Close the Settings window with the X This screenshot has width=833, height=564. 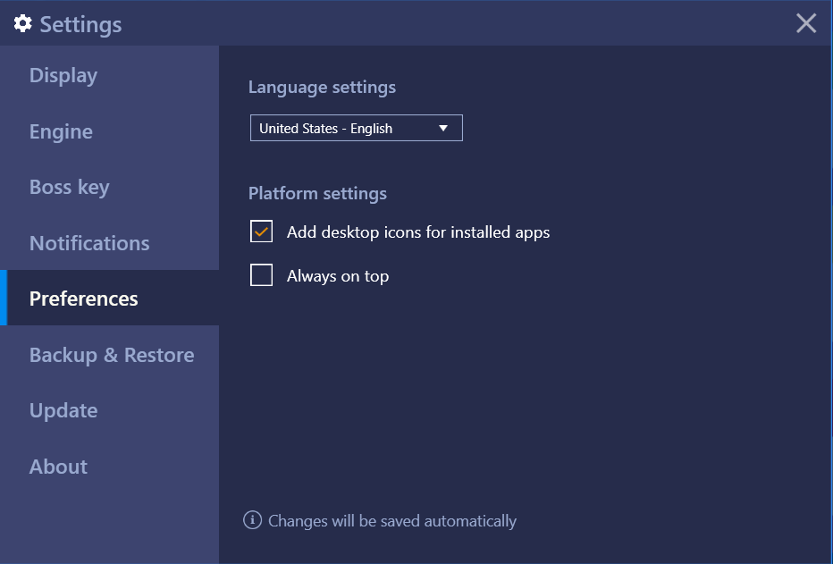(806, 23)
